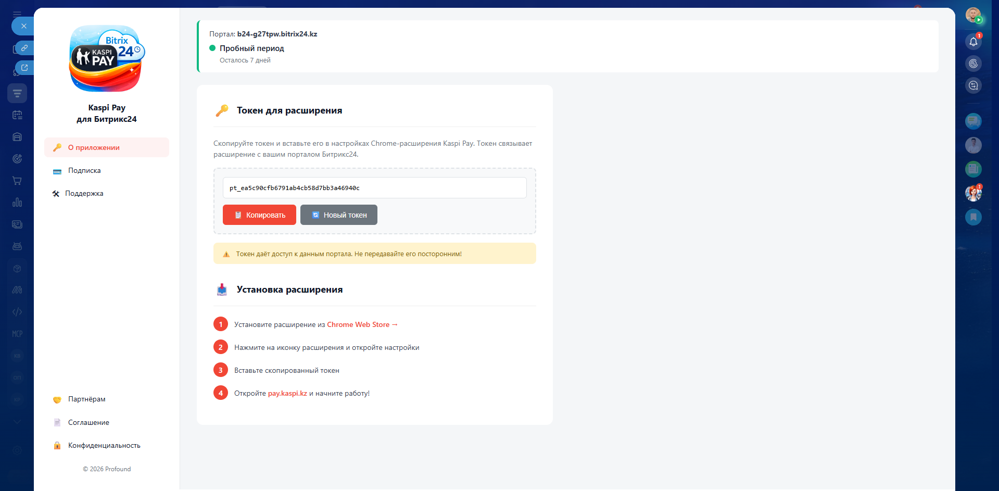Open the developer code brackets icon
999x491 pixels.
17,312
